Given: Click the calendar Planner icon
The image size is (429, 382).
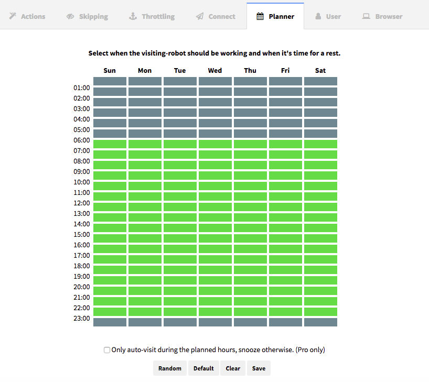Looking at the screenshot, I should pyautogui.click(x=260, y=16).
